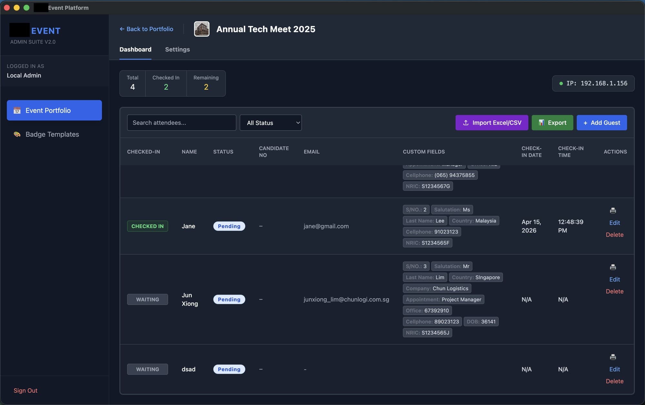Click the Country: Malaysia tag
This screenshot has width=645, height=405.
pyautogui.click(x=474, y=221)
